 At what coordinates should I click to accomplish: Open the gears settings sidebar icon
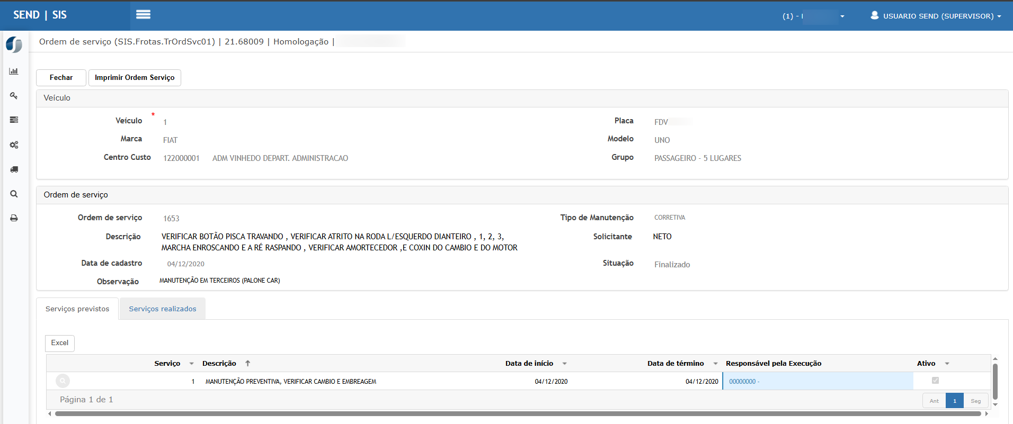[x=14, y=145]
